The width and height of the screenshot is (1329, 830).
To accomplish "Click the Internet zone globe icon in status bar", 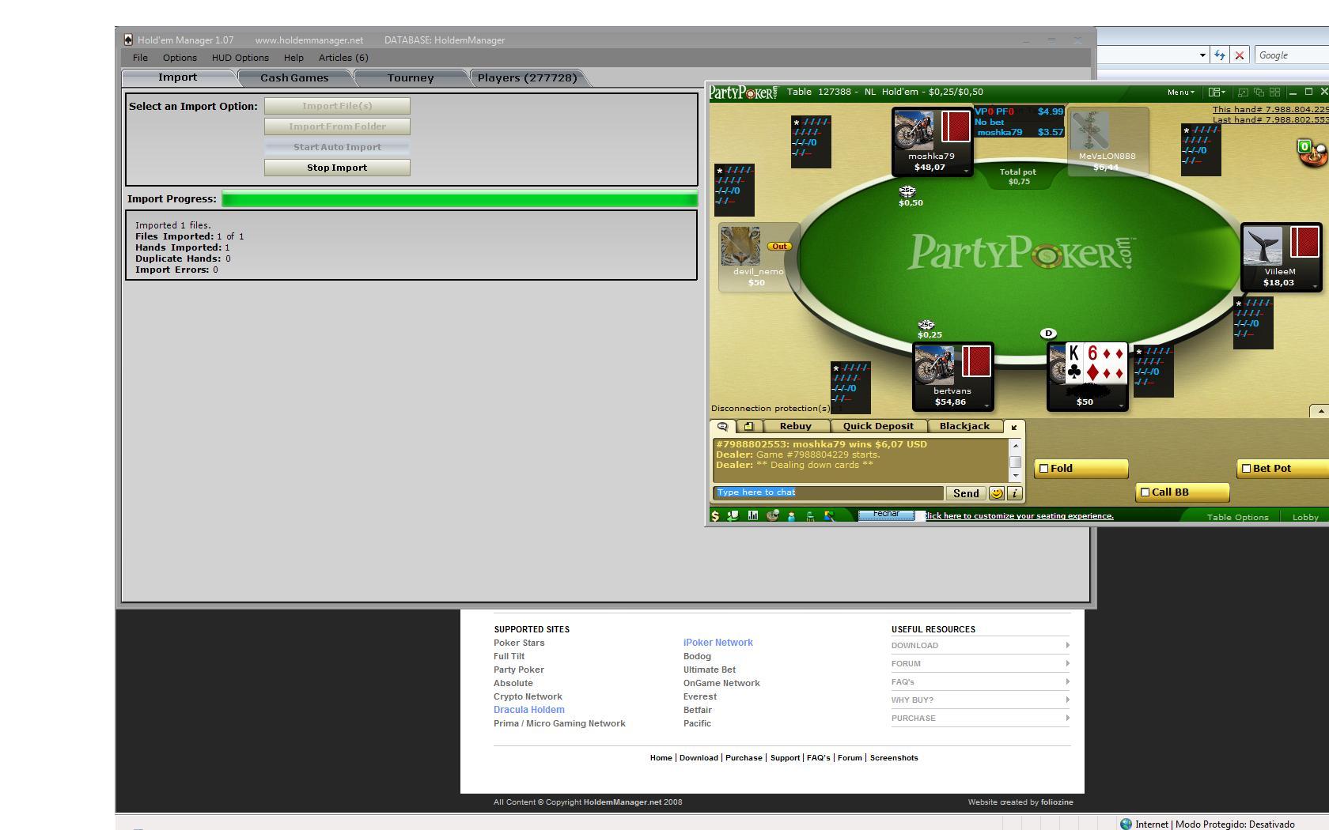I will pos(1126,824).
